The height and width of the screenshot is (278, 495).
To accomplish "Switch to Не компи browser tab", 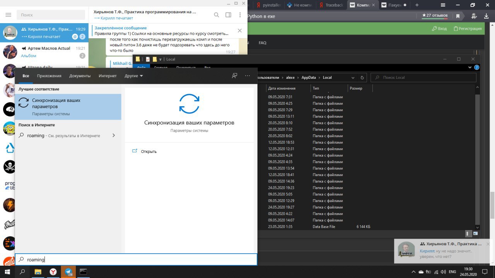I will point(300,5).
